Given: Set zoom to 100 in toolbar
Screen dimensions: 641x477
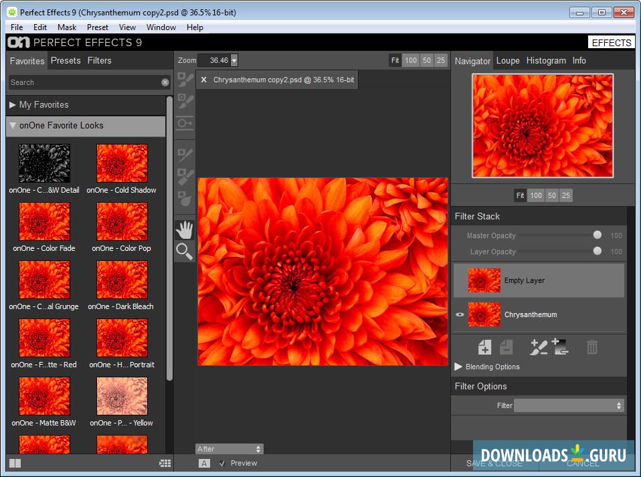Looking at the screenshot, I should pos(411,60).
